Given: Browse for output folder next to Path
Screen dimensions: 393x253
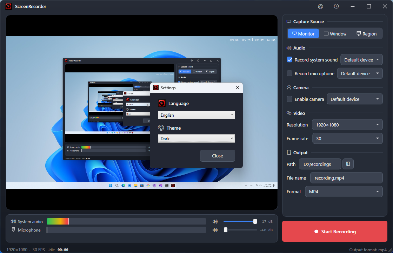Looking at the screenshot, I should (348, 164).
